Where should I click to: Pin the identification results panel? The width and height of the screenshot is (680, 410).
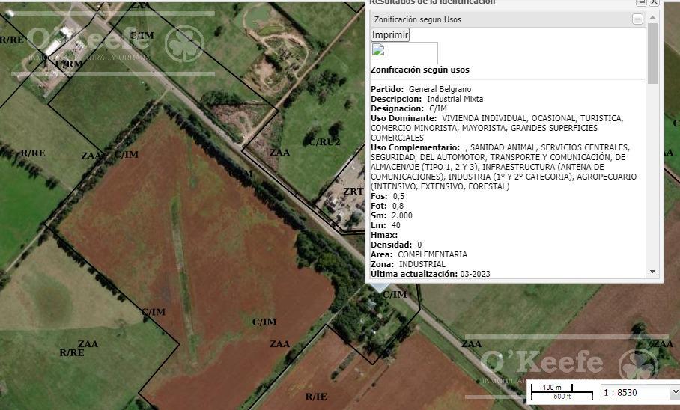click(x=641, y=2)
